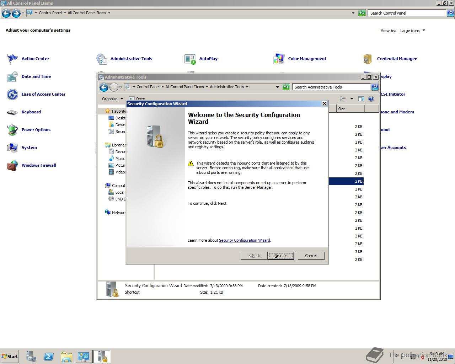Expand Control Panel breadcrumb arrow in main window

(65, 13)
